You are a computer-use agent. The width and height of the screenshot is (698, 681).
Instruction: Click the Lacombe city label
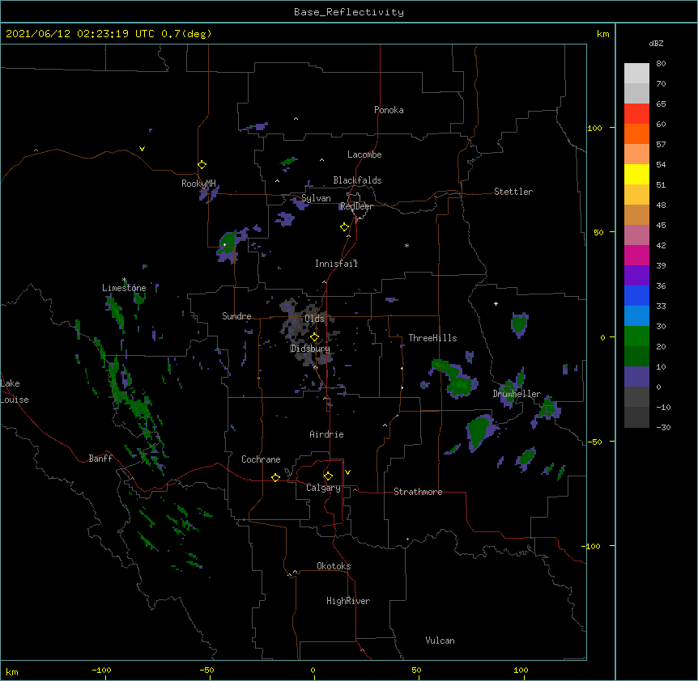coord(364,154)
